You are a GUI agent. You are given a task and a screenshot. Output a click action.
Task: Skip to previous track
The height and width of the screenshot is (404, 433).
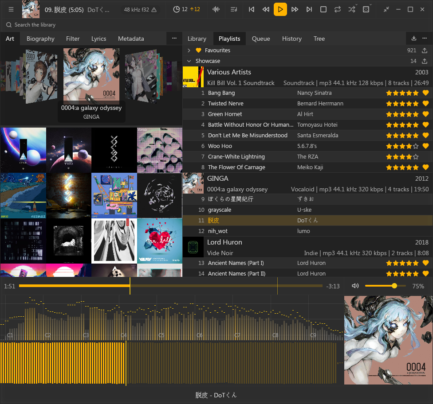click(x=251, y=9)
